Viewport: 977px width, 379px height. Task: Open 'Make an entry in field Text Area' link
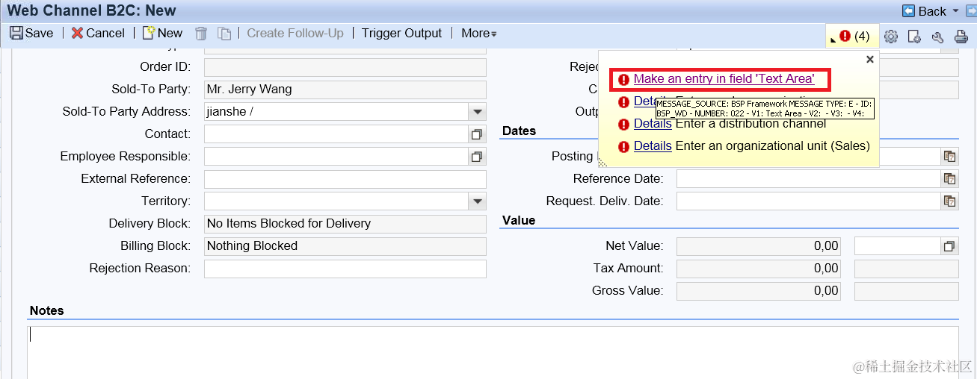point(724,78)
